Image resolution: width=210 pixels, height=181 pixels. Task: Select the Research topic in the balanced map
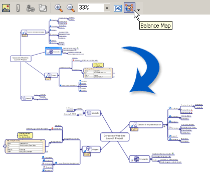click(139, 159)
